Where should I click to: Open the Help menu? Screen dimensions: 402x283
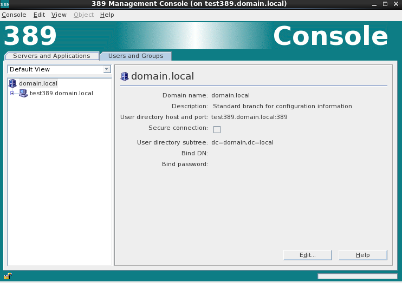coord(107,15)
